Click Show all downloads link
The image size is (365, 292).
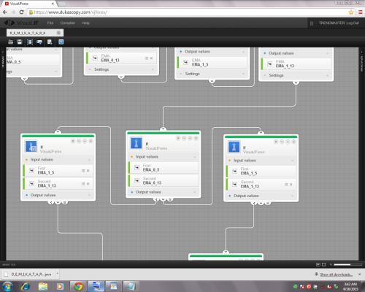337,274
